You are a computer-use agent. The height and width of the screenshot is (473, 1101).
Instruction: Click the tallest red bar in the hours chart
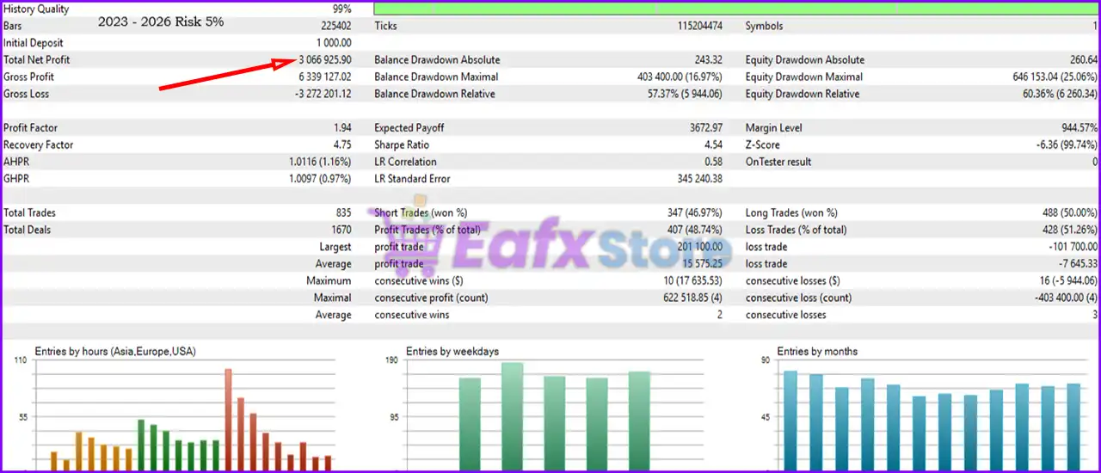point(229,420)
